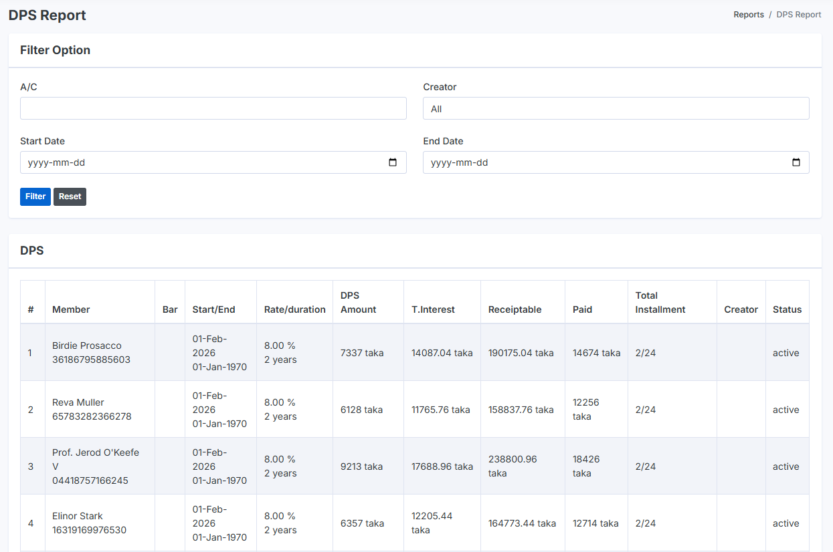This screenshot has width=833, height=552.
Task: Open the Creator dropdown showing All
Action: coord(616,108)
